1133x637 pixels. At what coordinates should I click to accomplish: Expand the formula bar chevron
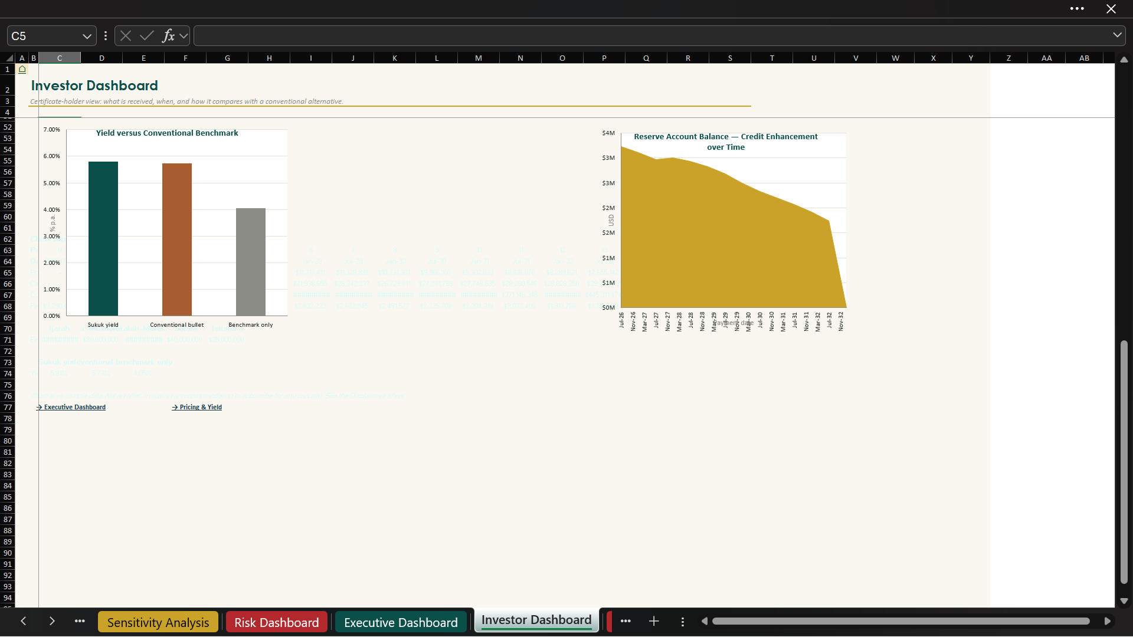[1117, 35]
